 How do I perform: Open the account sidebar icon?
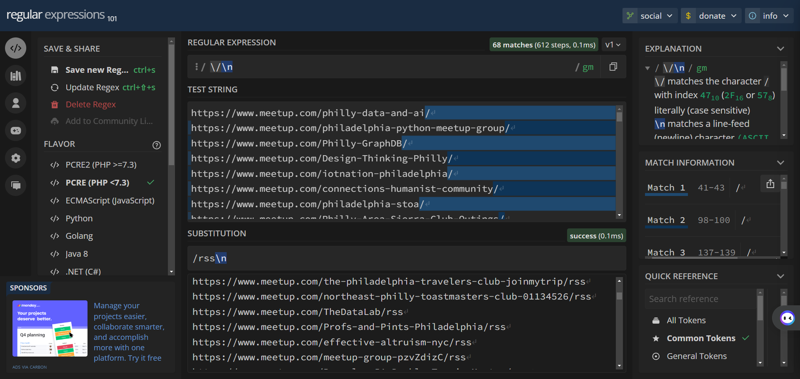[16, 103]
